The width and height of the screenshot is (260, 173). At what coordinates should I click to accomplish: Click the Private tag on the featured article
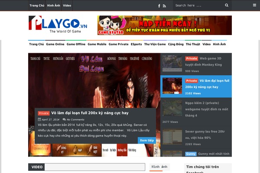pyautogui.click(x=44, y=113)
